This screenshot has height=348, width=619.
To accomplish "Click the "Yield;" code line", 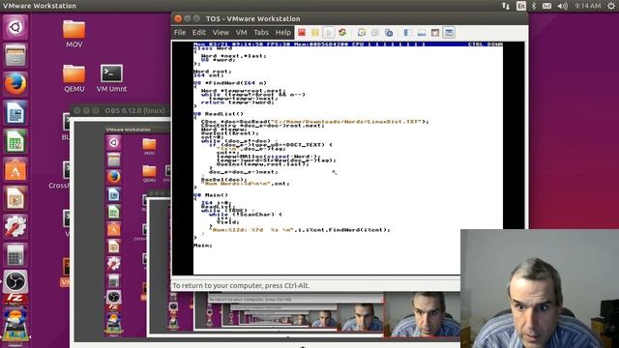I will (228, 222).
